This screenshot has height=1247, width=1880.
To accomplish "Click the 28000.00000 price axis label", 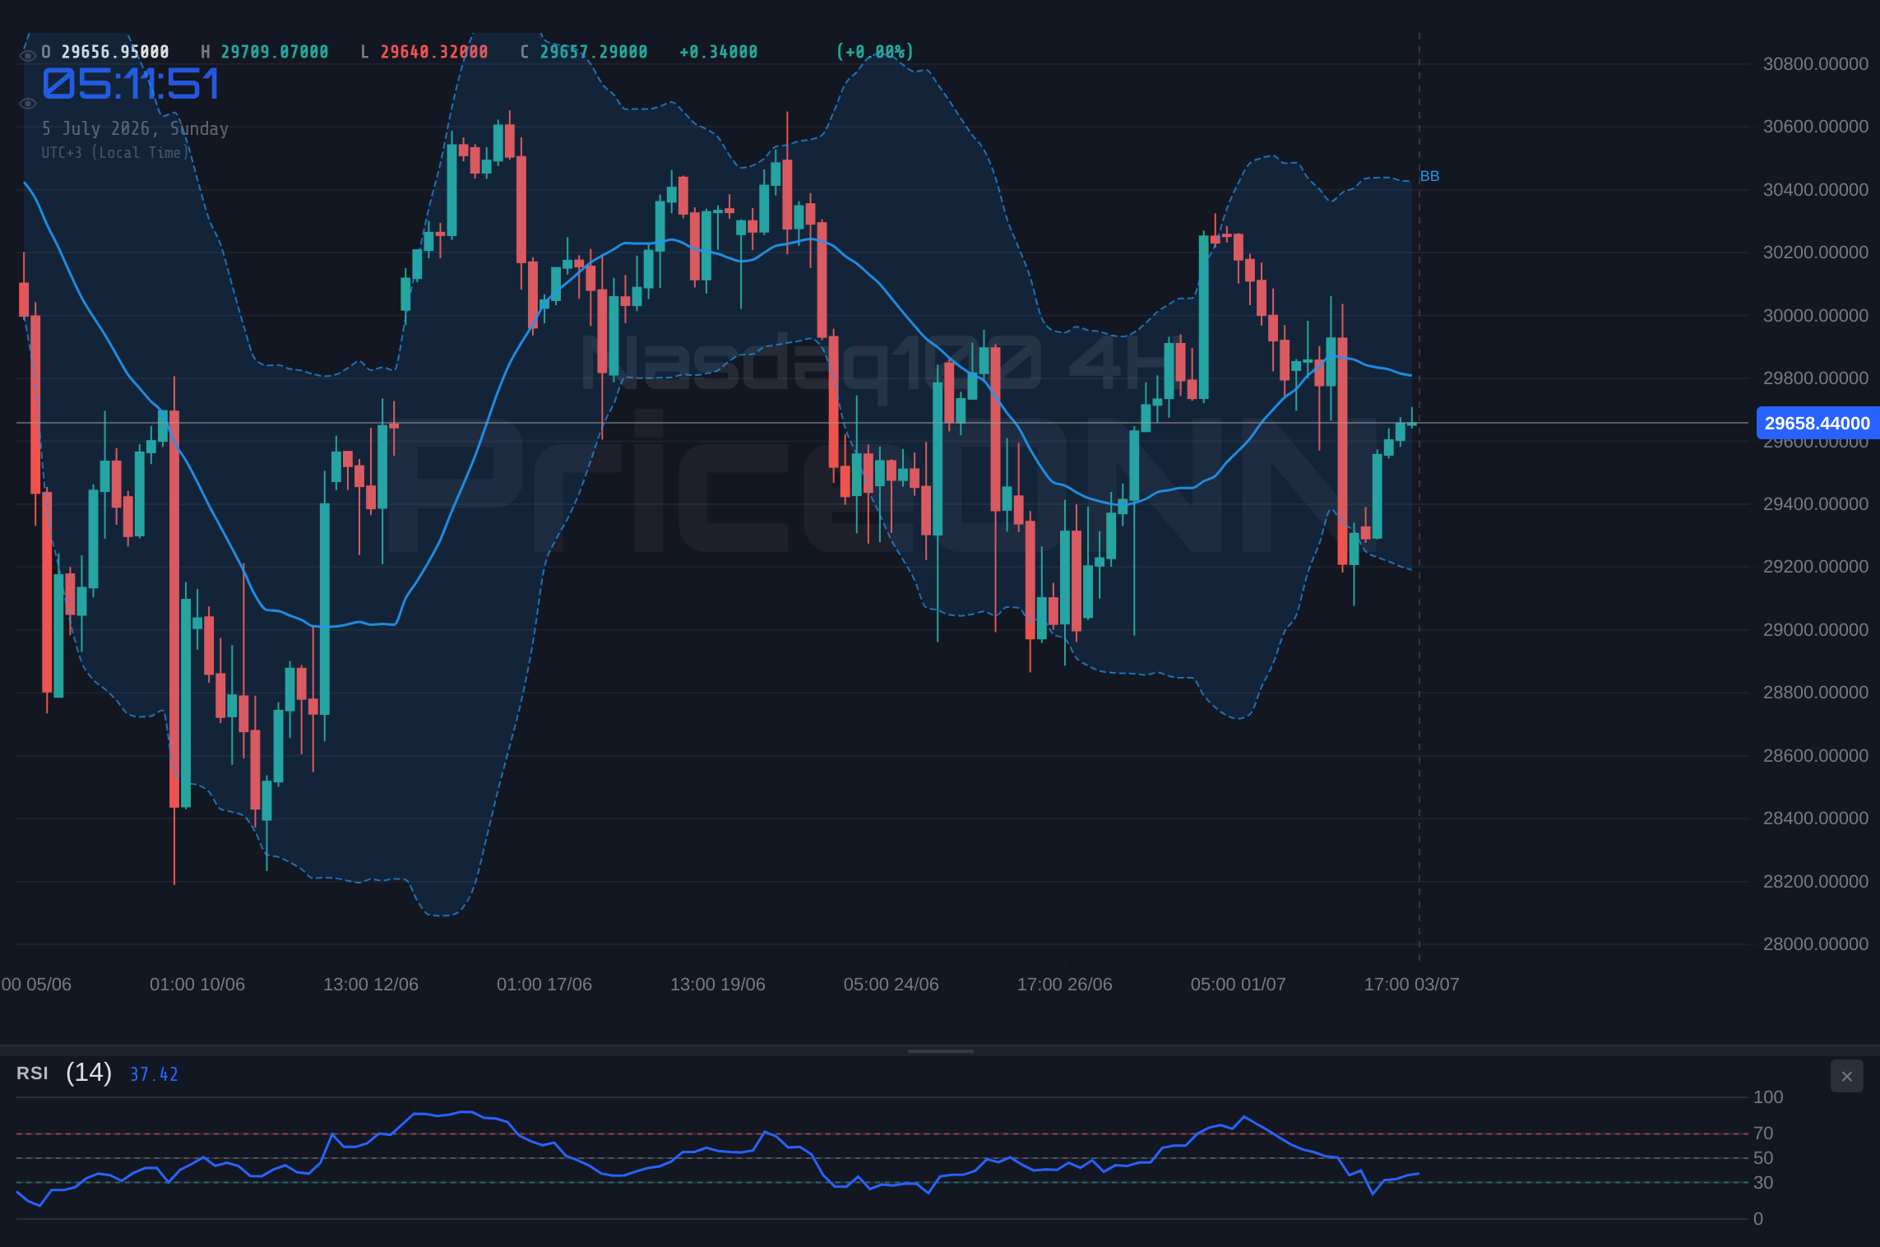I will tap(1816, 943).
